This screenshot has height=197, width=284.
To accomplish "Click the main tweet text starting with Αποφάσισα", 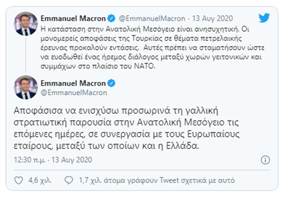I will (x=127, y=129).
